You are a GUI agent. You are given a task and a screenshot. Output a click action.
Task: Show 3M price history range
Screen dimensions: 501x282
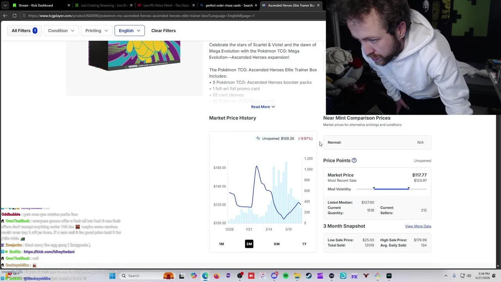pos(249,244)
